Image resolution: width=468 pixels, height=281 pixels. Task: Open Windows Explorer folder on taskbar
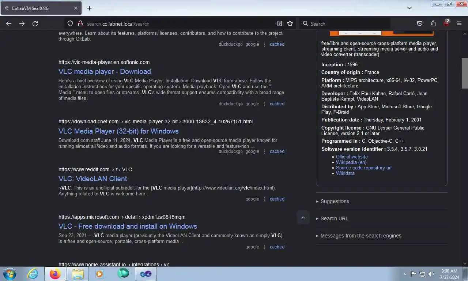pyautogui.click(x=78, y=274)
